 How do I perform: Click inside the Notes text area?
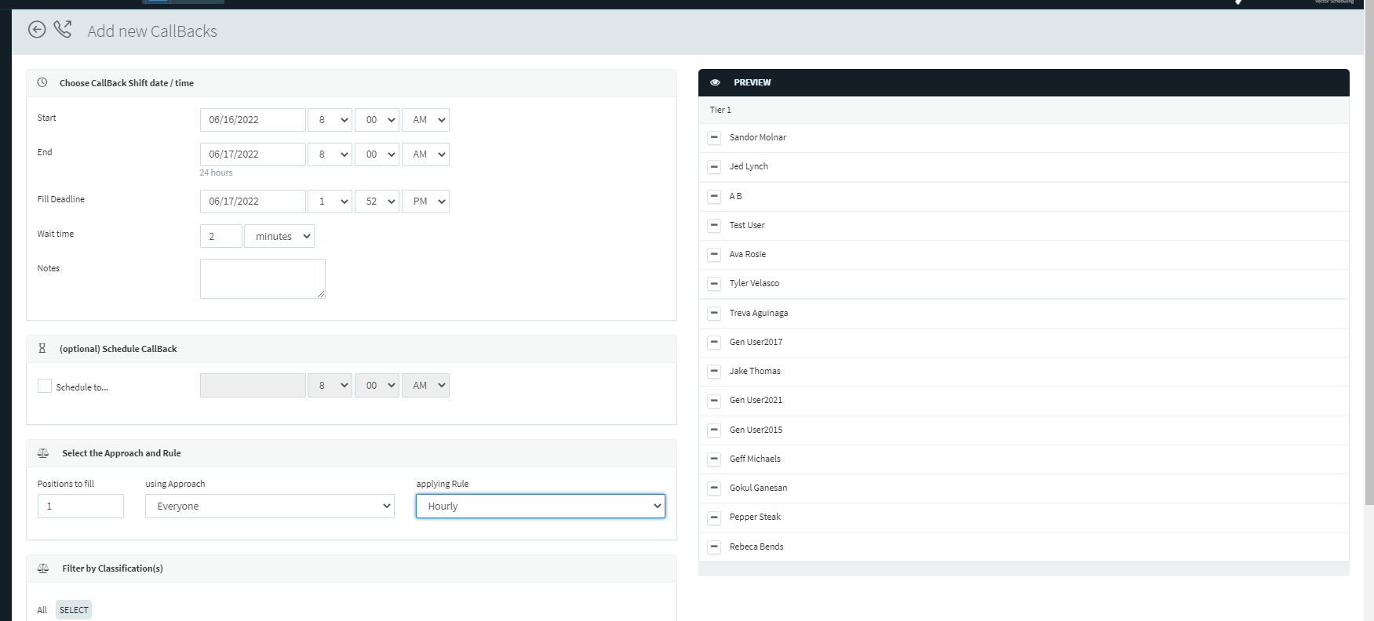263,278
